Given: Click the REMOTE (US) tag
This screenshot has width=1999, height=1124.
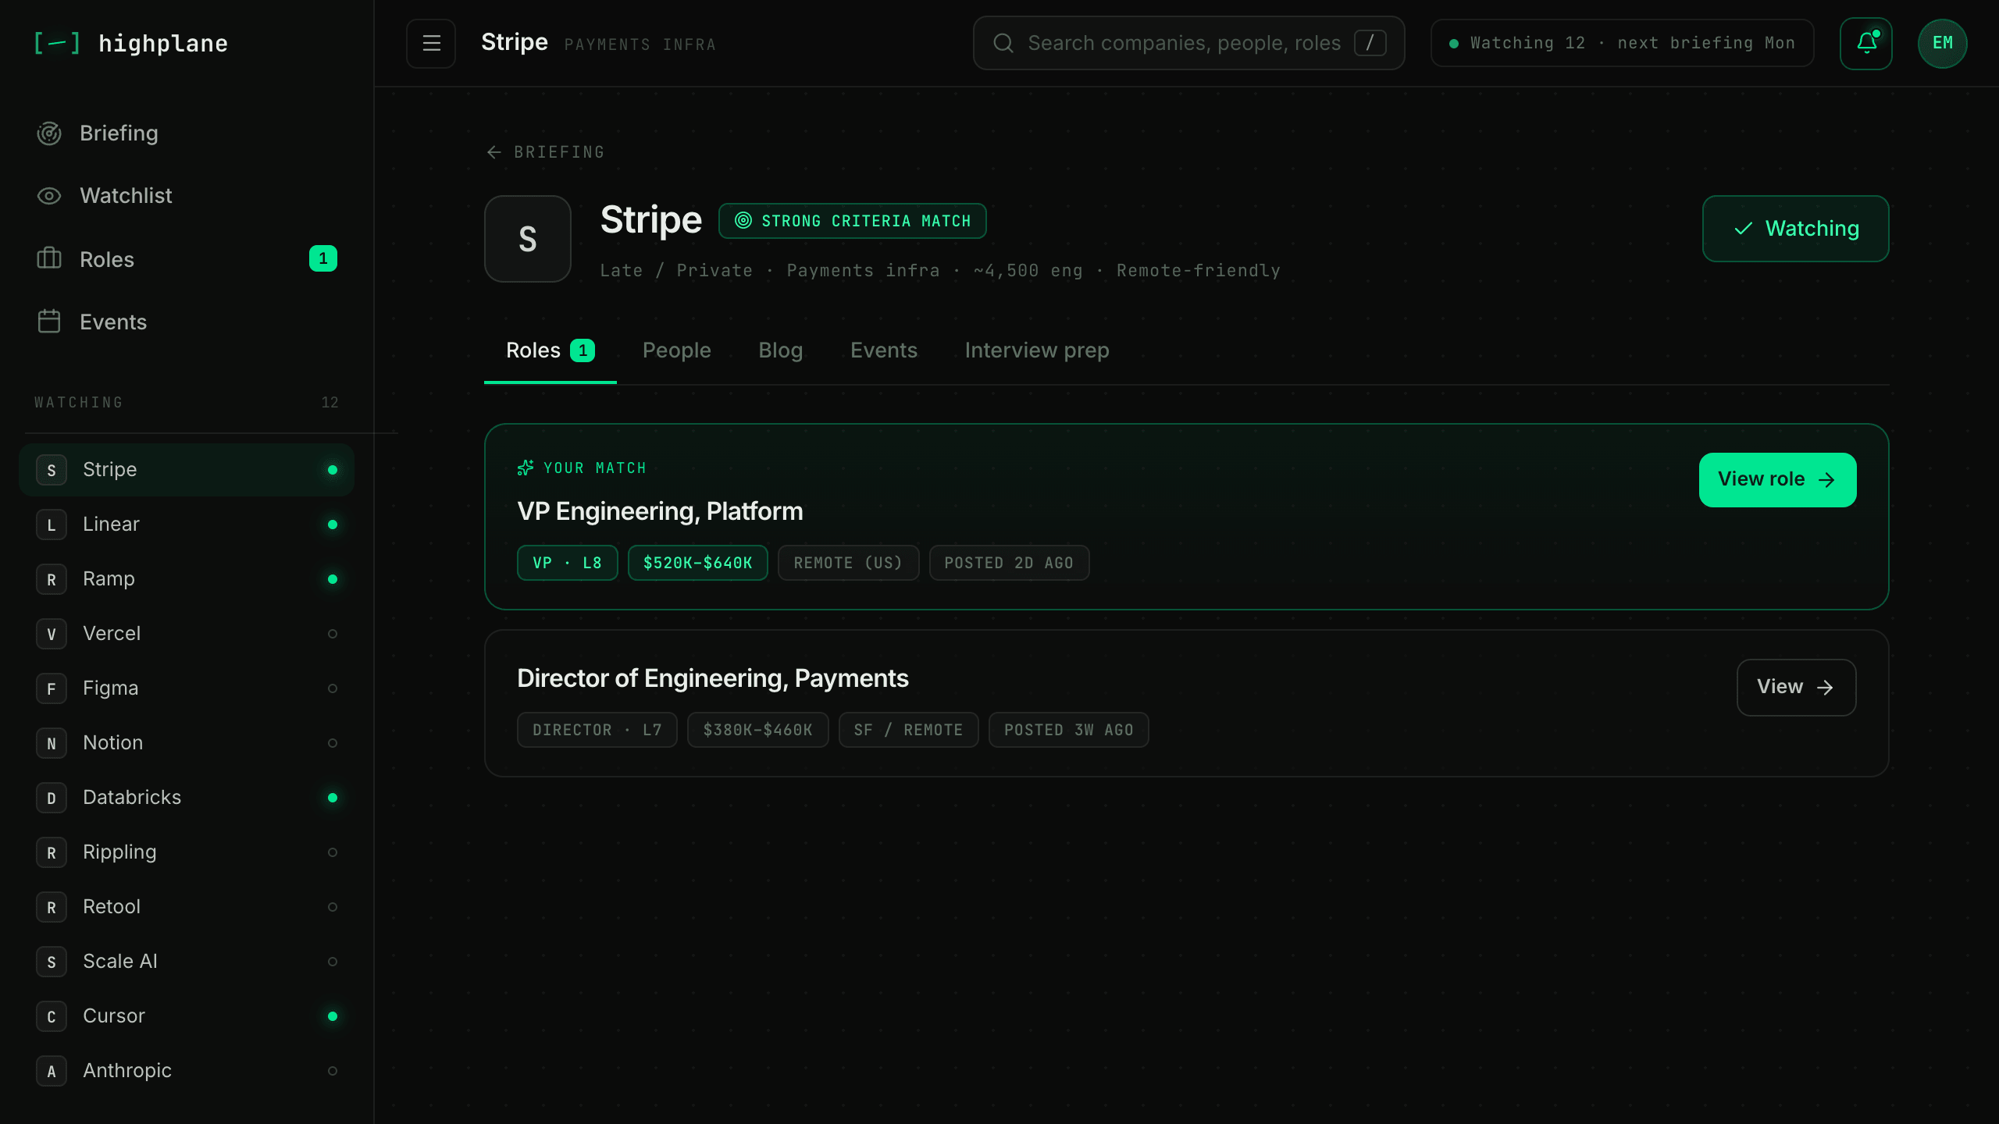Looking at the screenshot, I should tap(848, 563).
